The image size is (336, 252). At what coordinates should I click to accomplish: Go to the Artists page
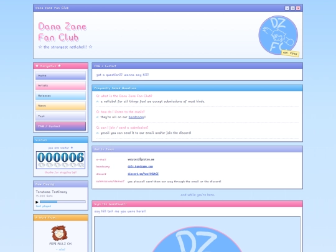(60, 85)
